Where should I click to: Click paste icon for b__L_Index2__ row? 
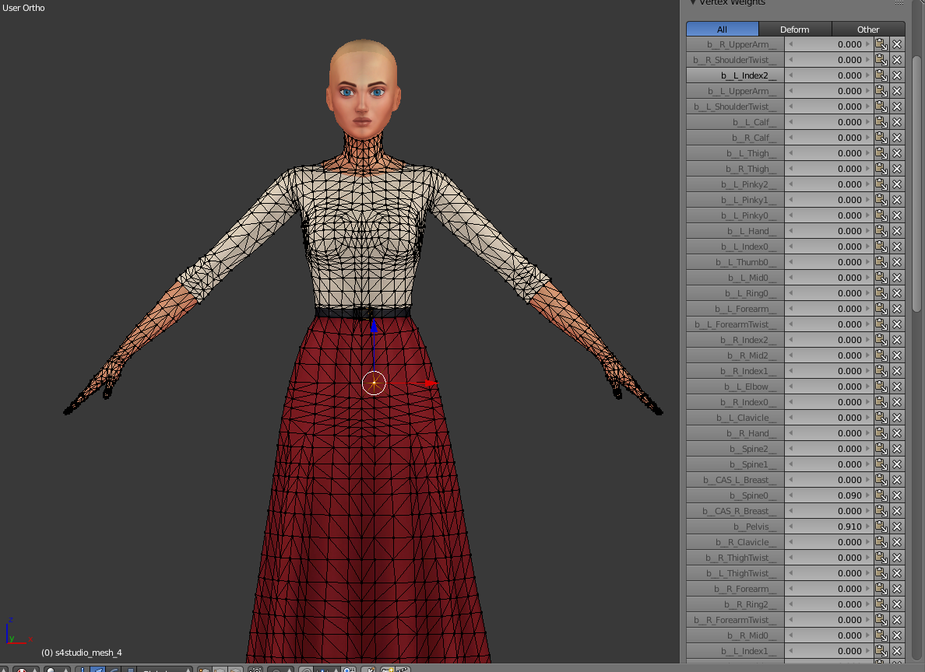coord(881,75)
